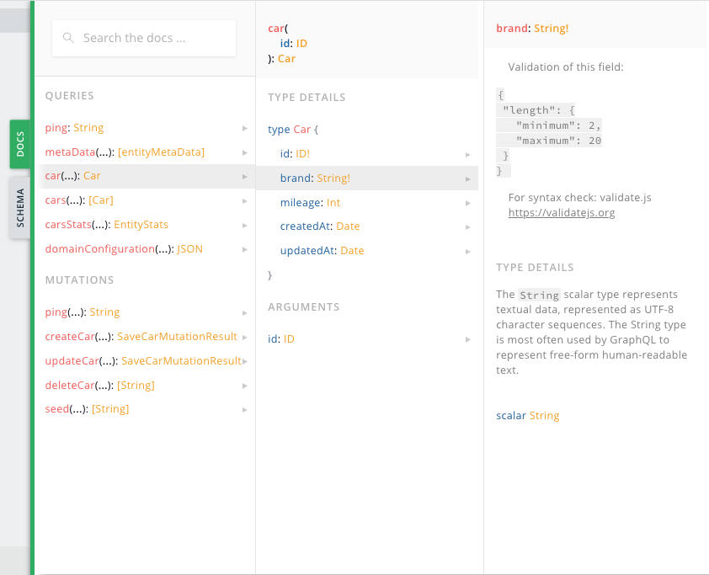Open the validatejs.org link
The height and width of the screenshot is (575, 709).
pos(561,213)
